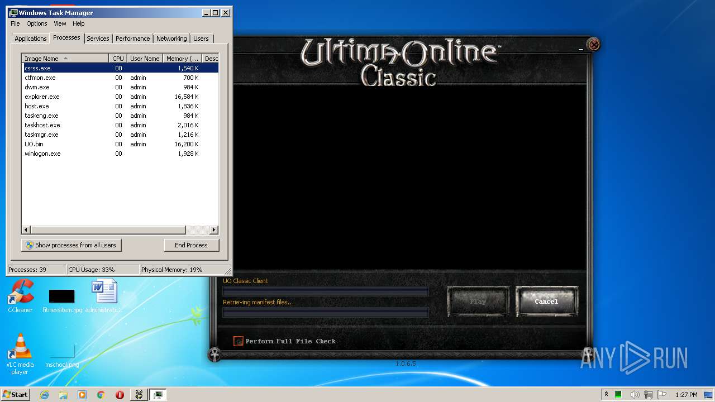
Task: Open the mschool.png desktop file
Action: click(x=62, y=356)
